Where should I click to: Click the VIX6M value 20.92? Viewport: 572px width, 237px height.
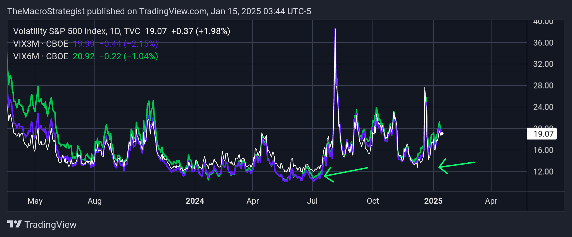[x=84, y=56]
